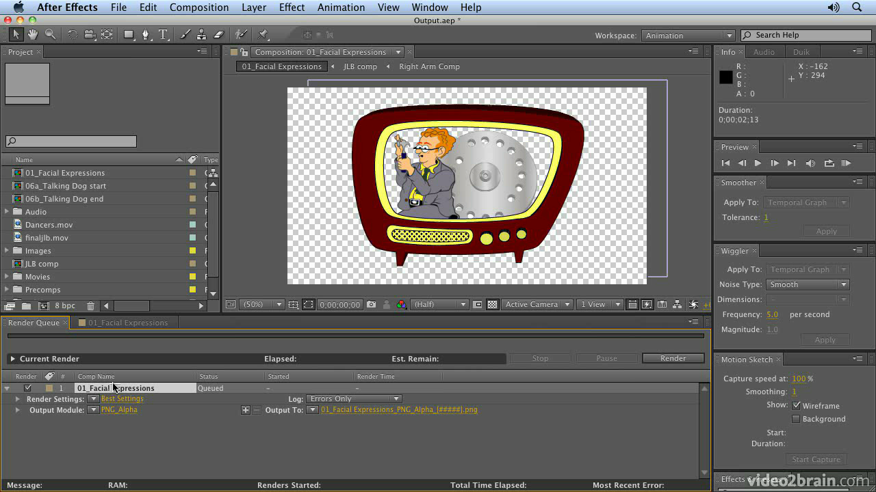This screenshot has height=492, width=876.
Task: Switch to 01_Facial Expressions timeline tab
Action: click(128, 323)
